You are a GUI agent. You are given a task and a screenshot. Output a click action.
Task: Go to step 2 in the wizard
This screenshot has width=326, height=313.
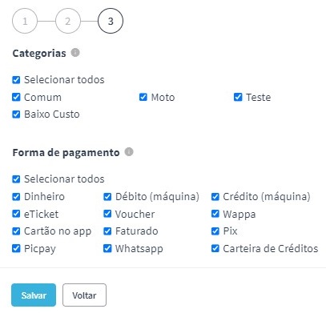pos(68,21)
